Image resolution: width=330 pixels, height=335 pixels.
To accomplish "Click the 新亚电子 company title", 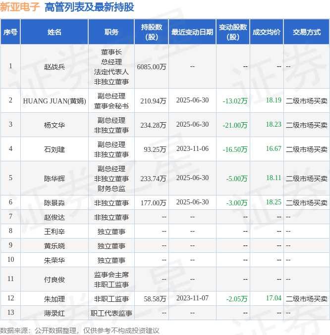I will [x=20, y=7].
